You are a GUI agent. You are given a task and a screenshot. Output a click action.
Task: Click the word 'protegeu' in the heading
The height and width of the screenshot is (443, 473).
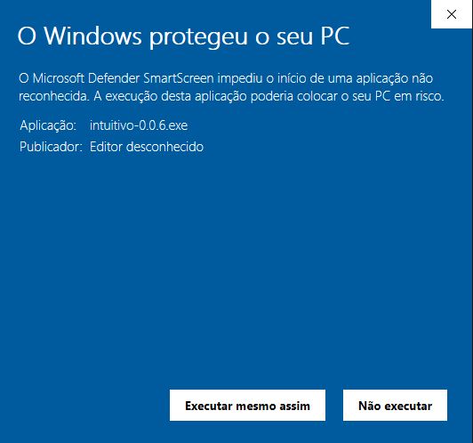198,37
